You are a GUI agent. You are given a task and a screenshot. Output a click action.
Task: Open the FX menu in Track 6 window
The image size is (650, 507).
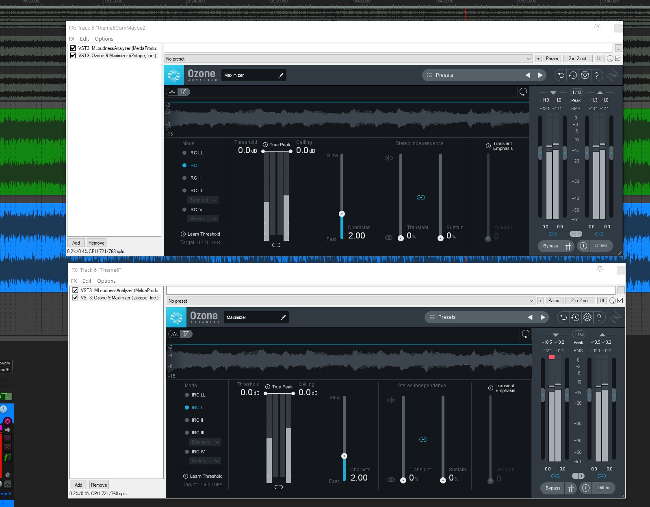tap(74, 281)
